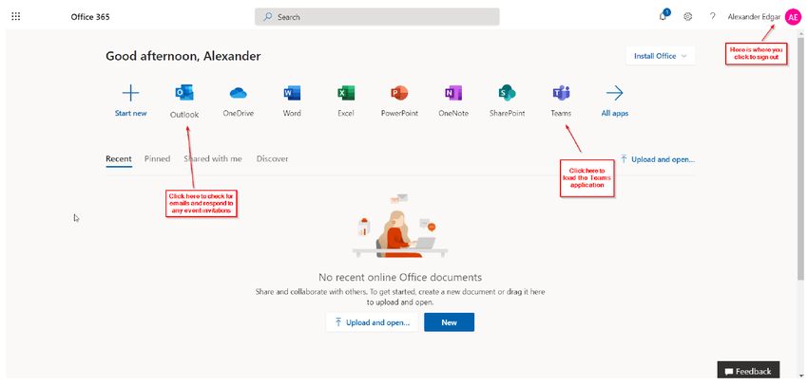
Task: Click the help question mark icon
Action: [x=713, y=16]
